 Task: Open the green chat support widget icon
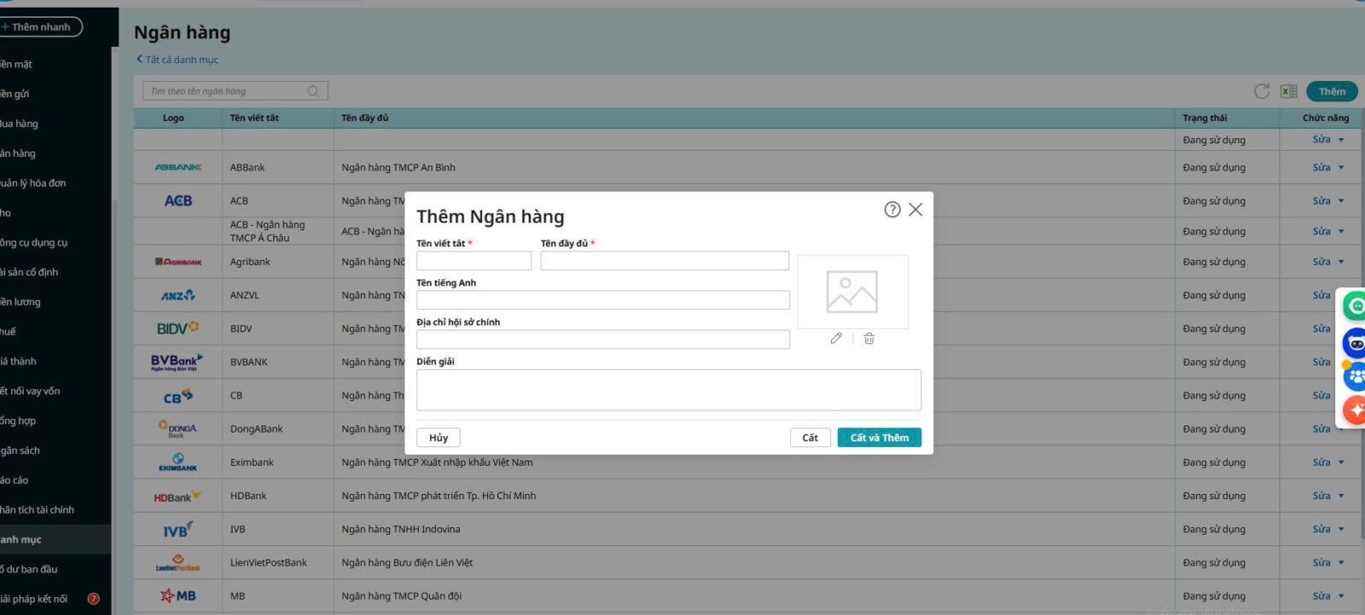1355,305
